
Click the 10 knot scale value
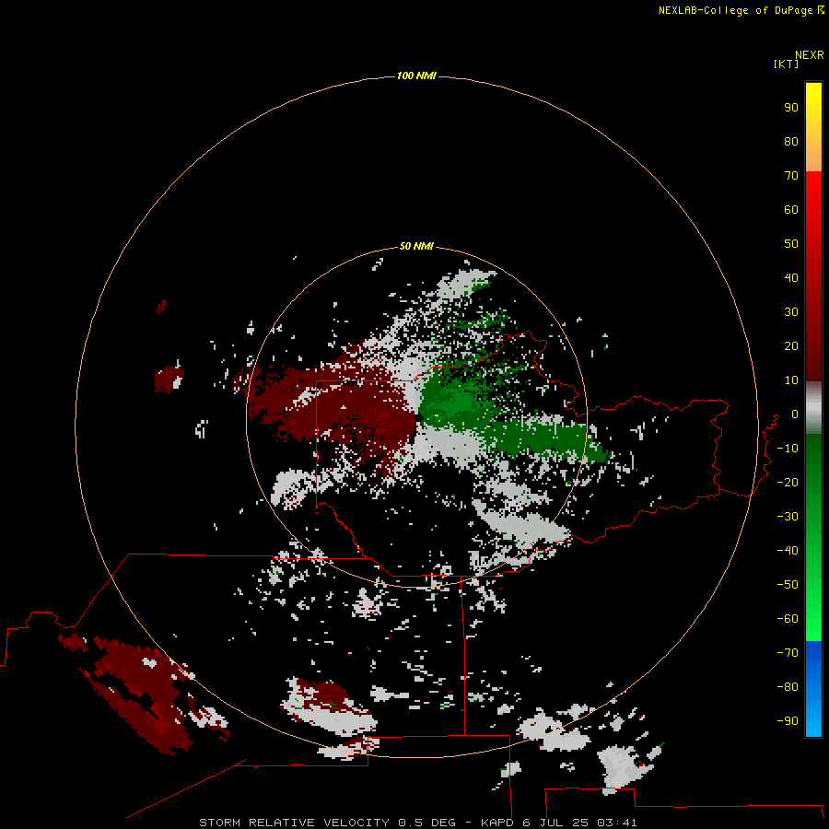pyautogui.click(x=791, y=380)
